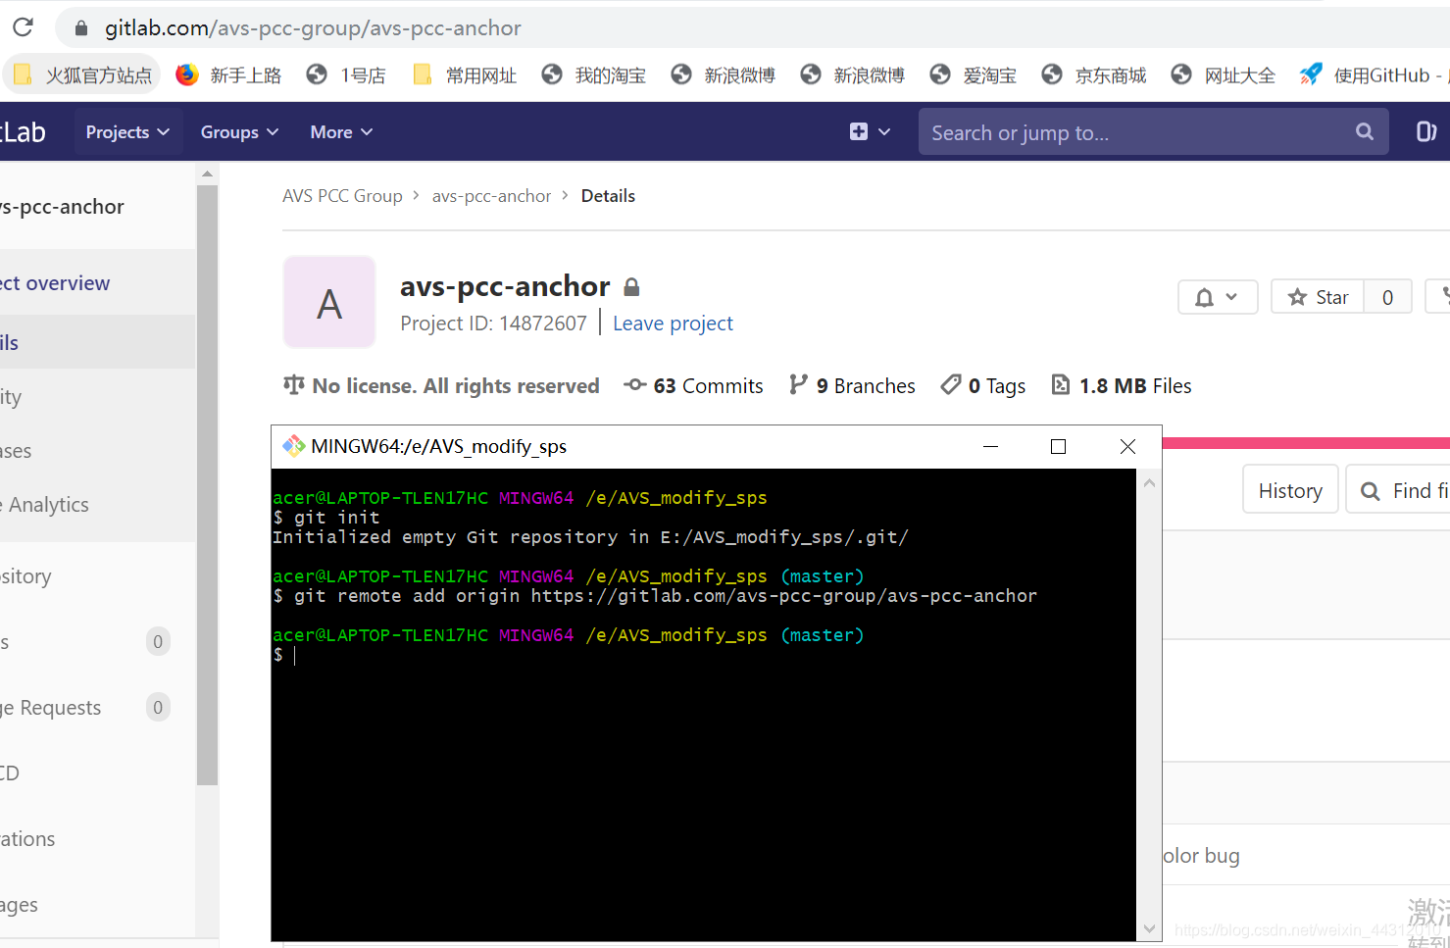Click the sidebar scrollbar thumb
Screen dimensions: 1450x948
pyautogui.click(x=207, y=485)
